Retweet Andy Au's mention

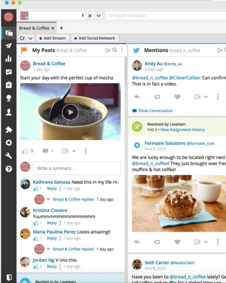[x=157, y=97]
